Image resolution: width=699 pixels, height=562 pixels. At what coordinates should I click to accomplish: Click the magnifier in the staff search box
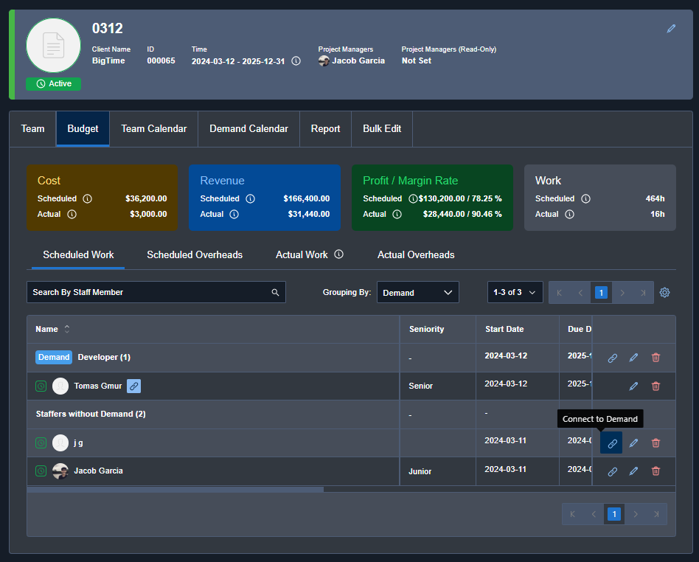click(x=275, y=292)
